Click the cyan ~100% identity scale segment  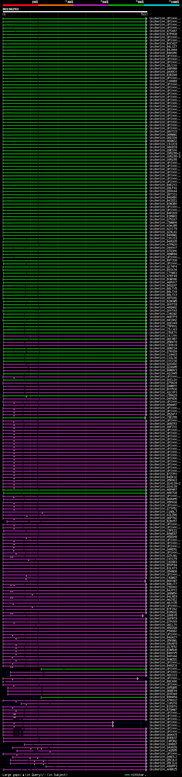[x=162, y=5]
